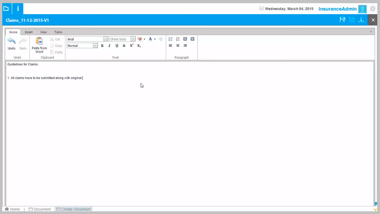Copy the selected text

click(56, 45)
